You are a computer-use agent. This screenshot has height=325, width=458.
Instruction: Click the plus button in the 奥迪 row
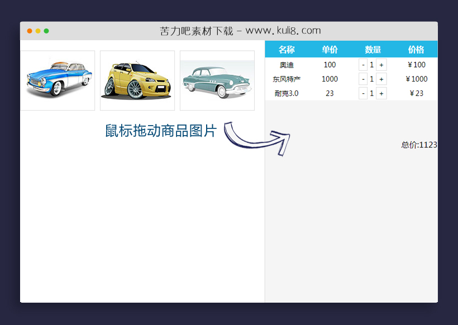pyautogui.click(x=380, y=64)
